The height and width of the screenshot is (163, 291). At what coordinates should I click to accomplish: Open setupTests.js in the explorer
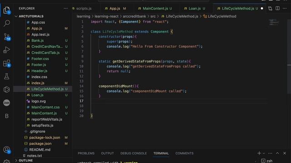42,125
